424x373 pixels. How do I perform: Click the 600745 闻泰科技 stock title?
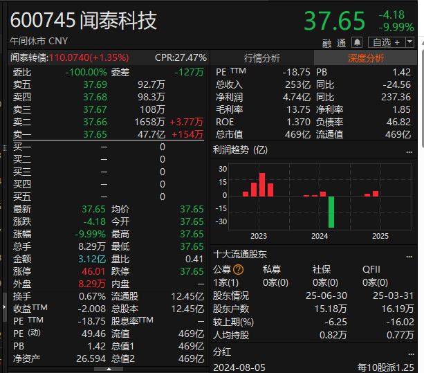[84, 20]
